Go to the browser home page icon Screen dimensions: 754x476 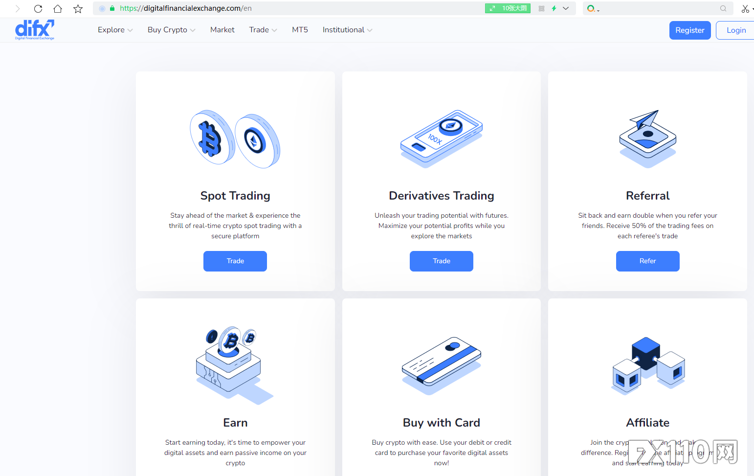[x=58, y=8]
